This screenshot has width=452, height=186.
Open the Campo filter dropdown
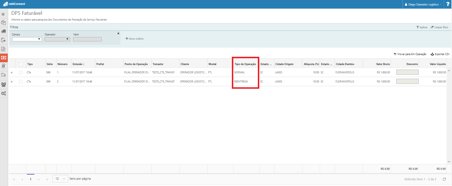click(27, 39)
